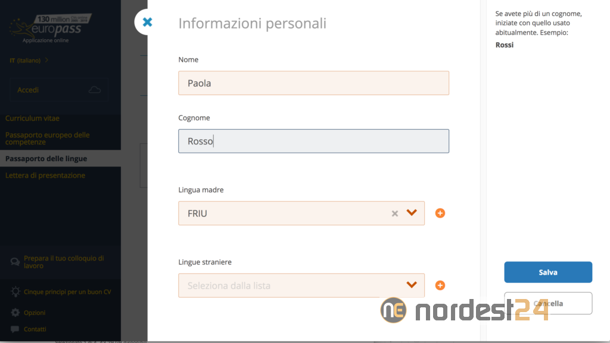Add another foreign language with plus icon
This screenshot has width=610, height=343.
pyautogui.click(x=440, y=285)
